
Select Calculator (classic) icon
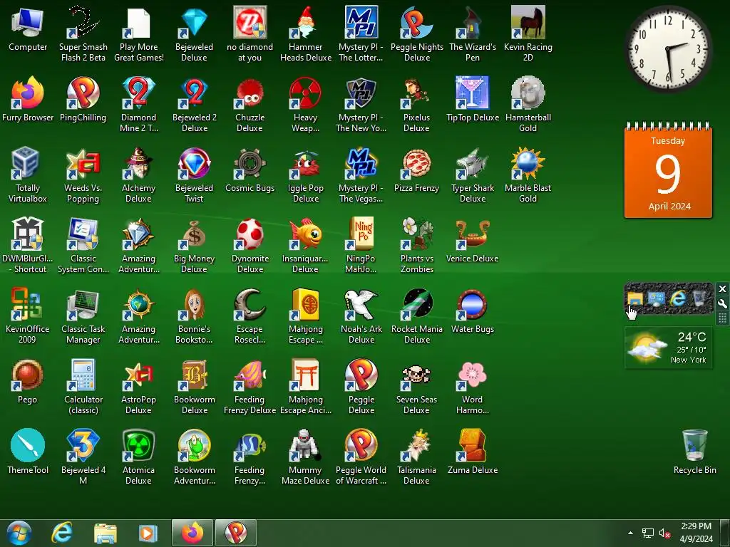pos(83,375)
